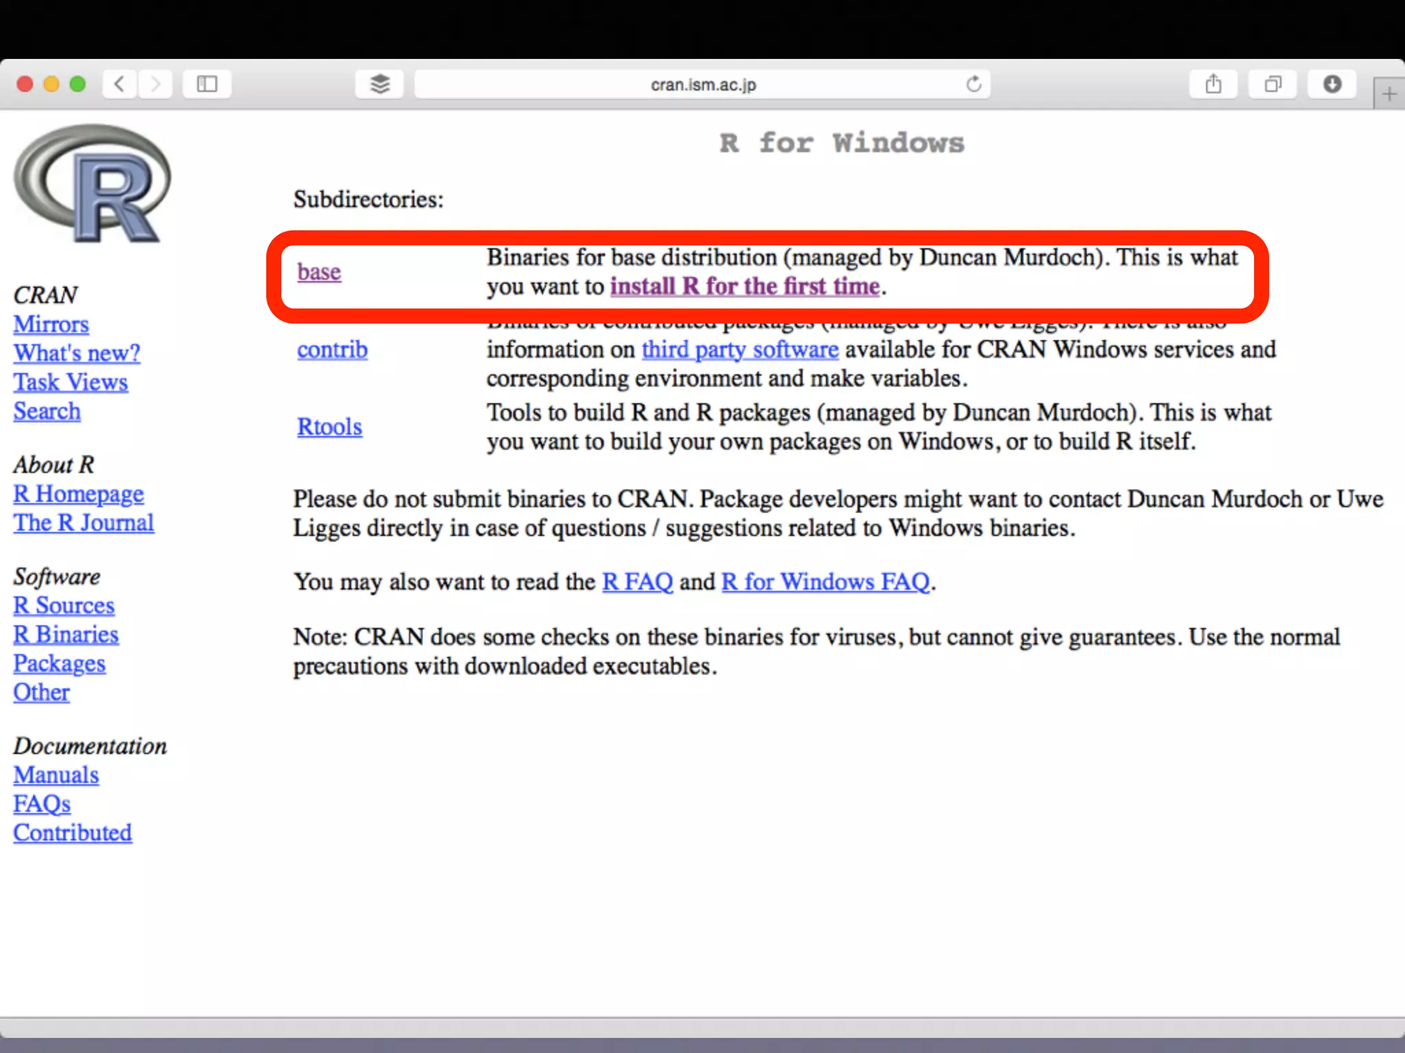Click the cran.ism.ac.jp address bar

(702, 84)
